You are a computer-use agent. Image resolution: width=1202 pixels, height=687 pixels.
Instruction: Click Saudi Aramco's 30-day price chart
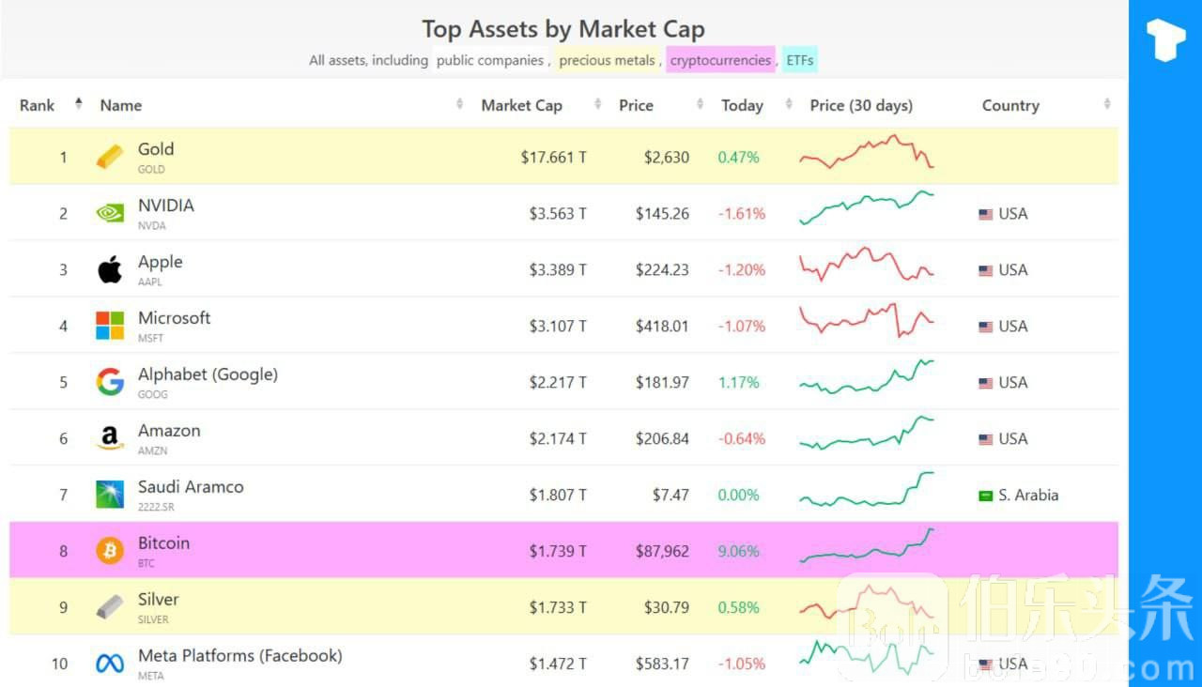tap(867, 489)
